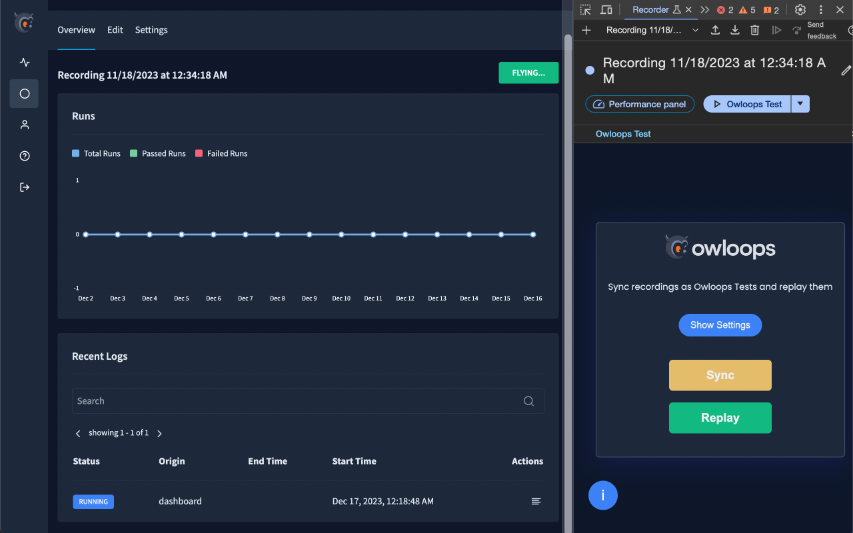Click the 'showing 1 - 1 of 1' text
Viewport: 853px width, 533px height.
[x=119, y=433]
